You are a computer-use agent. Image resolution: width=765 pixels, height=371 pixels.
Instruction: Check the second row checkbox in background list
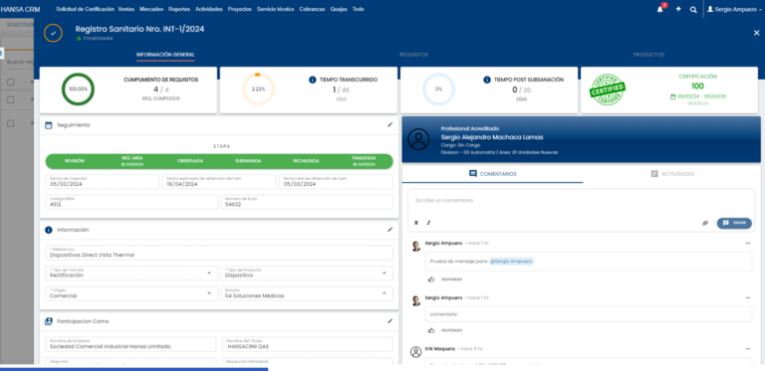point(10,123)
